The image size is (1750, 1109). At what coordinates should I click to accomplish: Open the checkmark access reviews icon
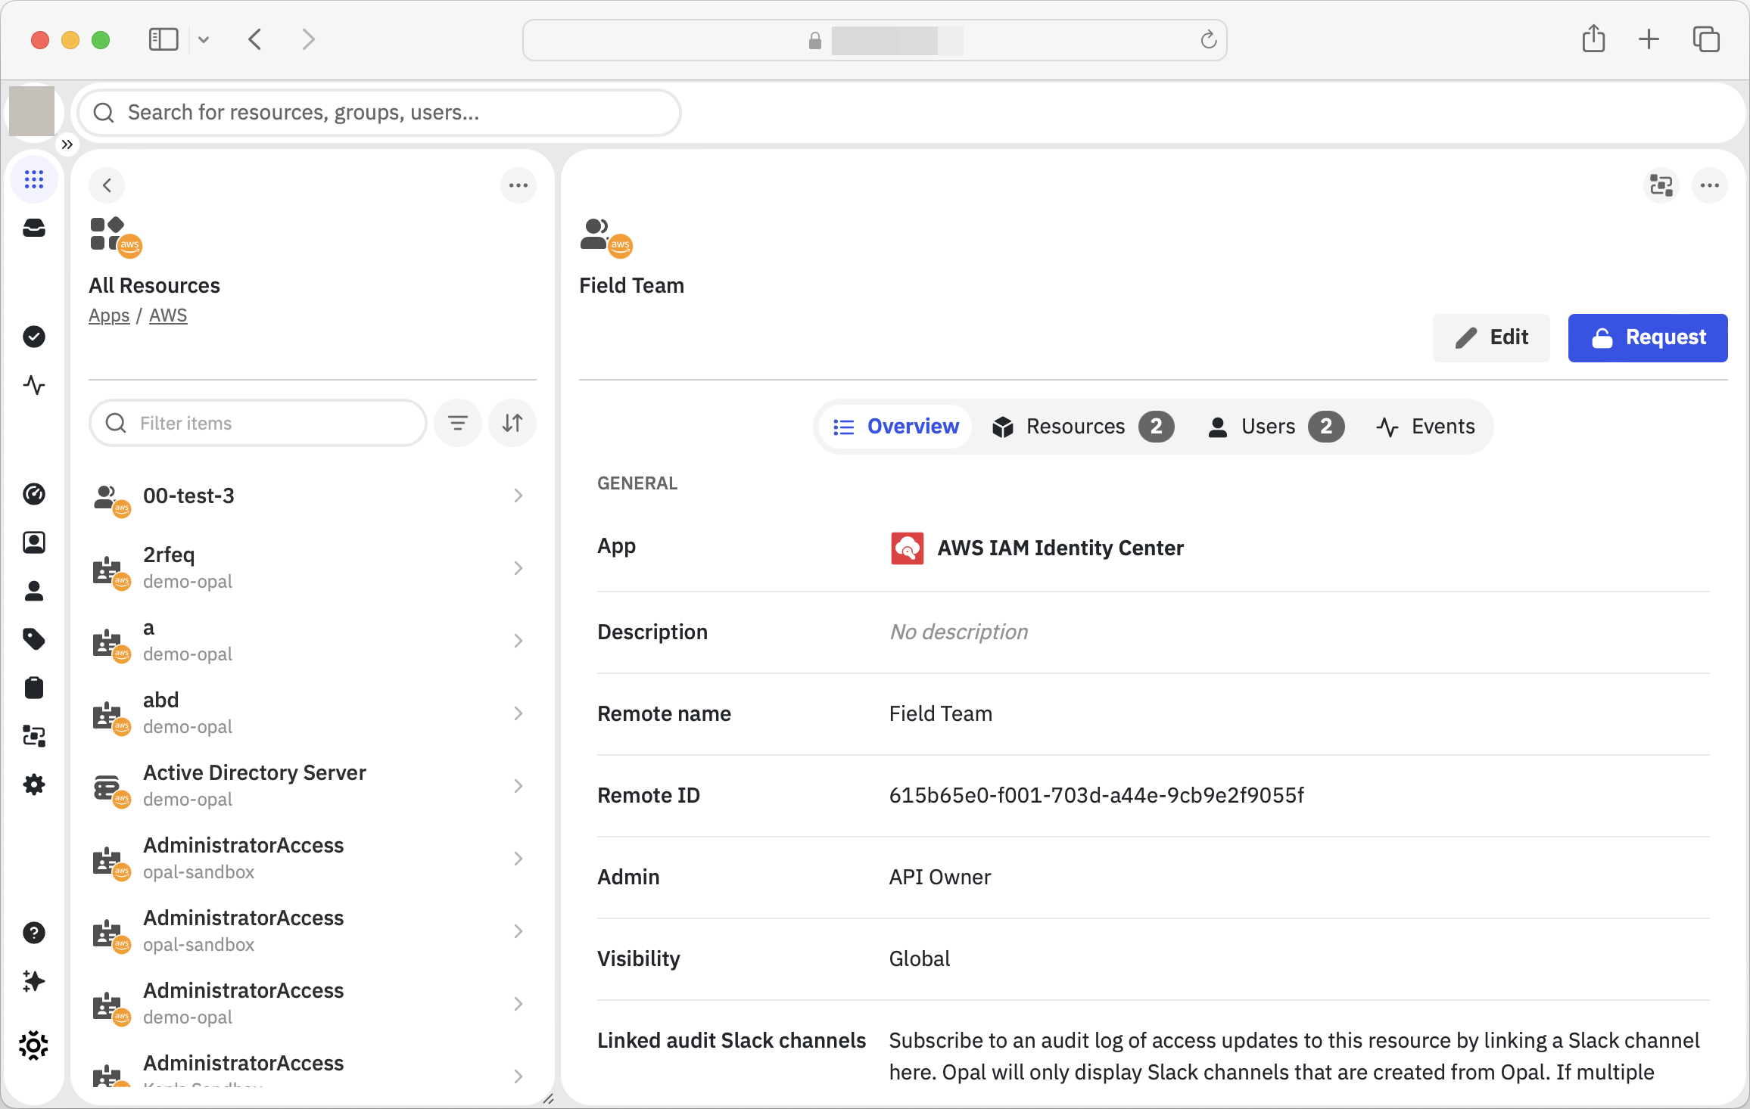click(x=34, y=337)
